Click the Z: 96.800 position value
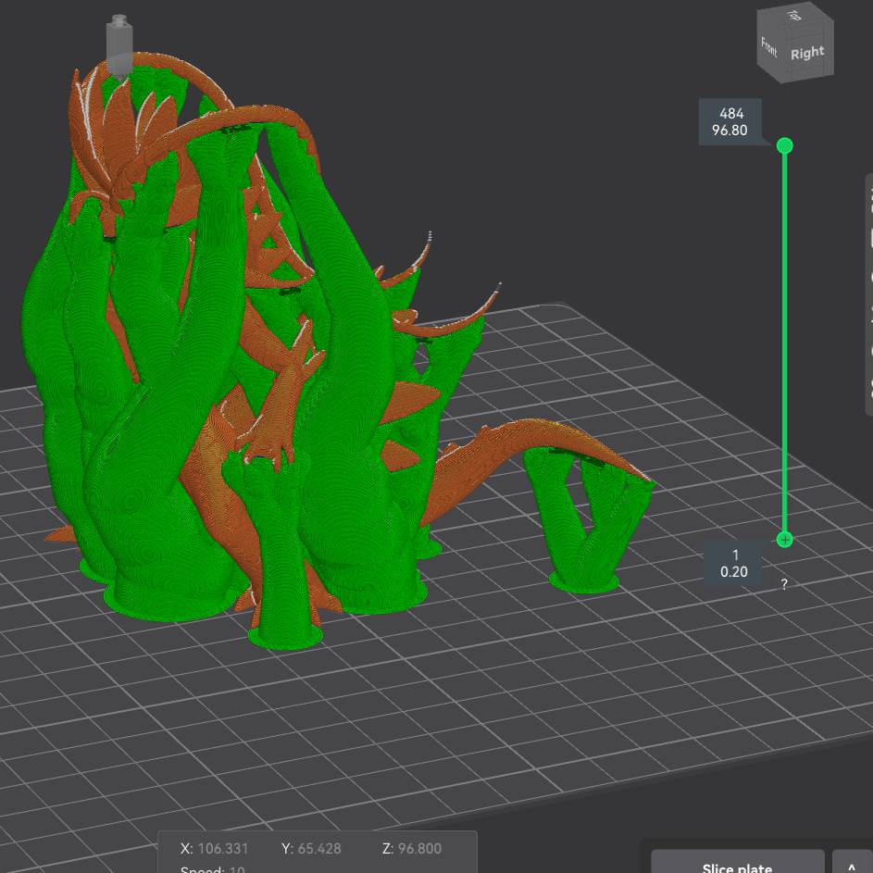The image size is (873, 873). [412, 849]
